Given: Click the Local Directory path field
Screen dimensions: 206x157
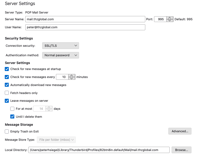Looking at the screenshot, I should tap(99, 150).
